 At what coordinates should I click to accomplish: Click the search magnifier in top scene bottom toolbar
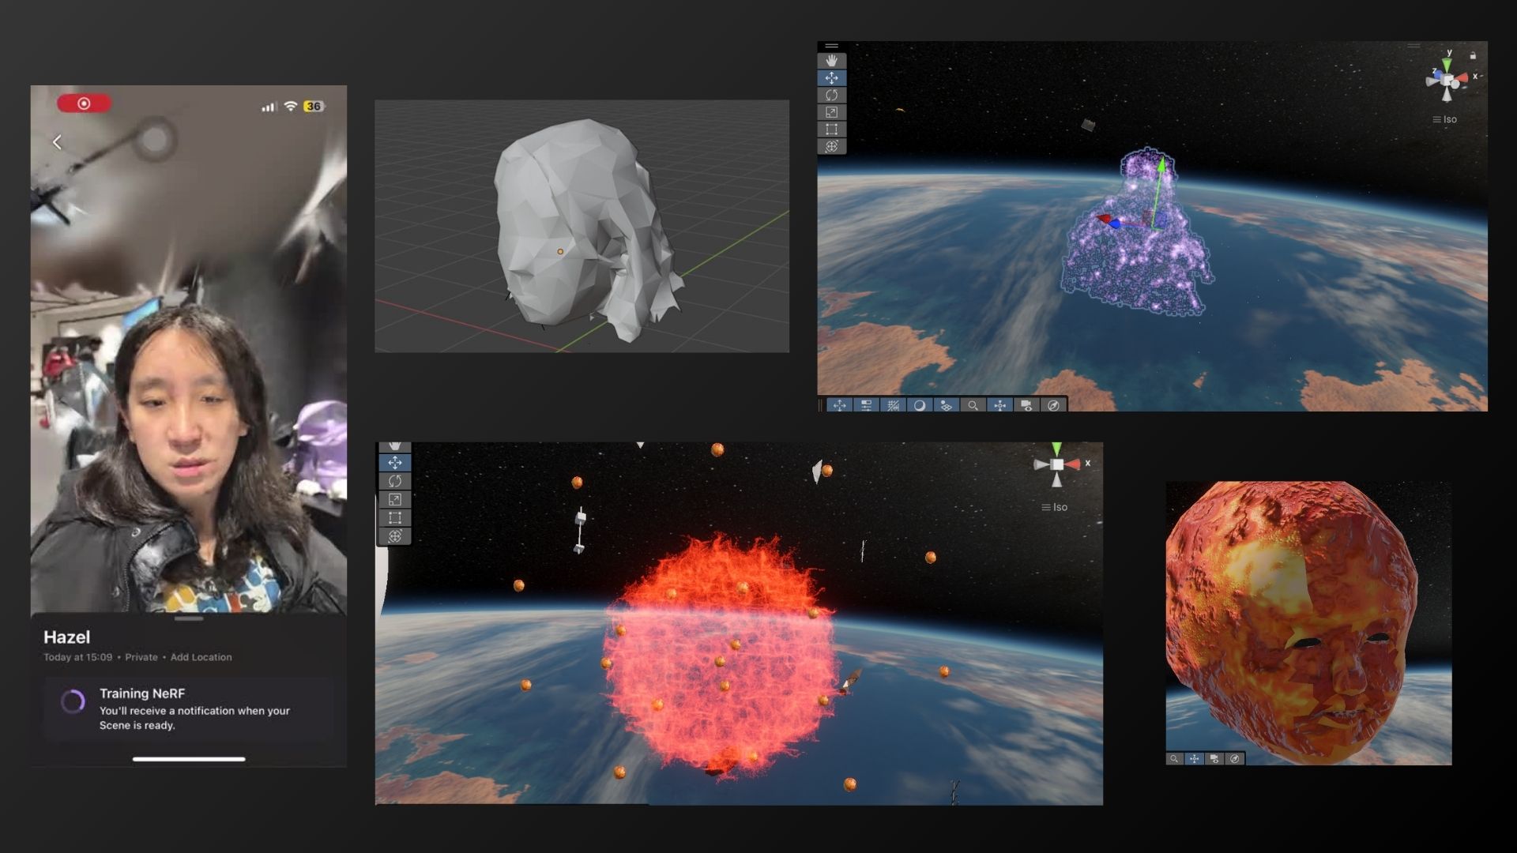click(x=973, y=405)
